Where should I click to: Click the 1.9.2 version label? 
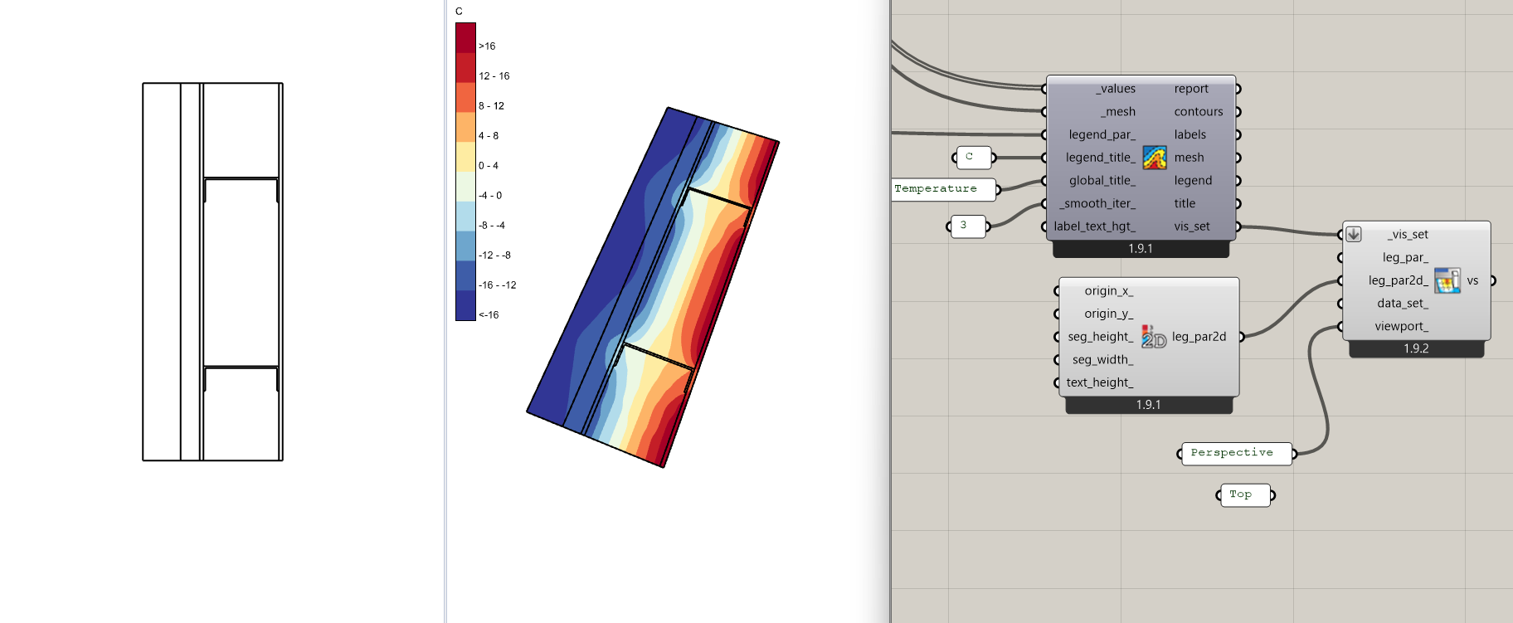click(1416, 349)
